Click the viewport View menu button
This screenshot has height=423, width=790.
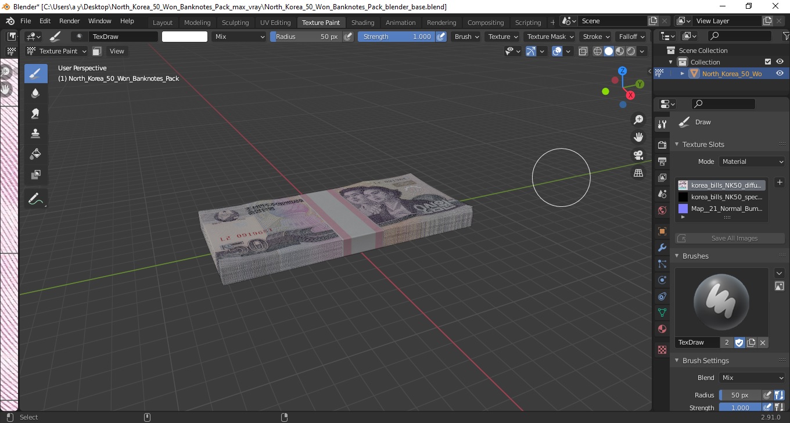(x=117, y=51)
